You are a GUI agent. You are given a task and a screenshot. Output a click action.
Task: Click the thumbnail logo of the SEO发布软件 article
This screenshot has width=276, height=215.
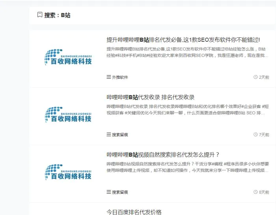pos(68,57)
